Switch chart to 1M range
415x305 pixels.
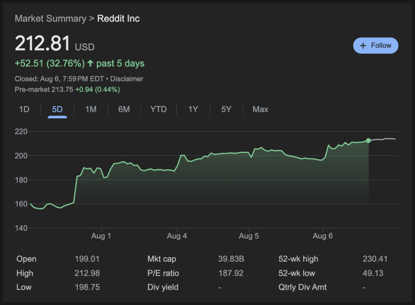(91, 109)
